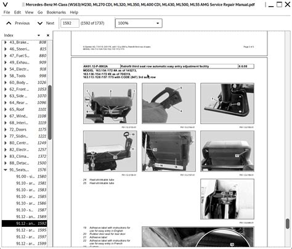Expand the 60_Body section
292x249 pixels.
point(6,83)
